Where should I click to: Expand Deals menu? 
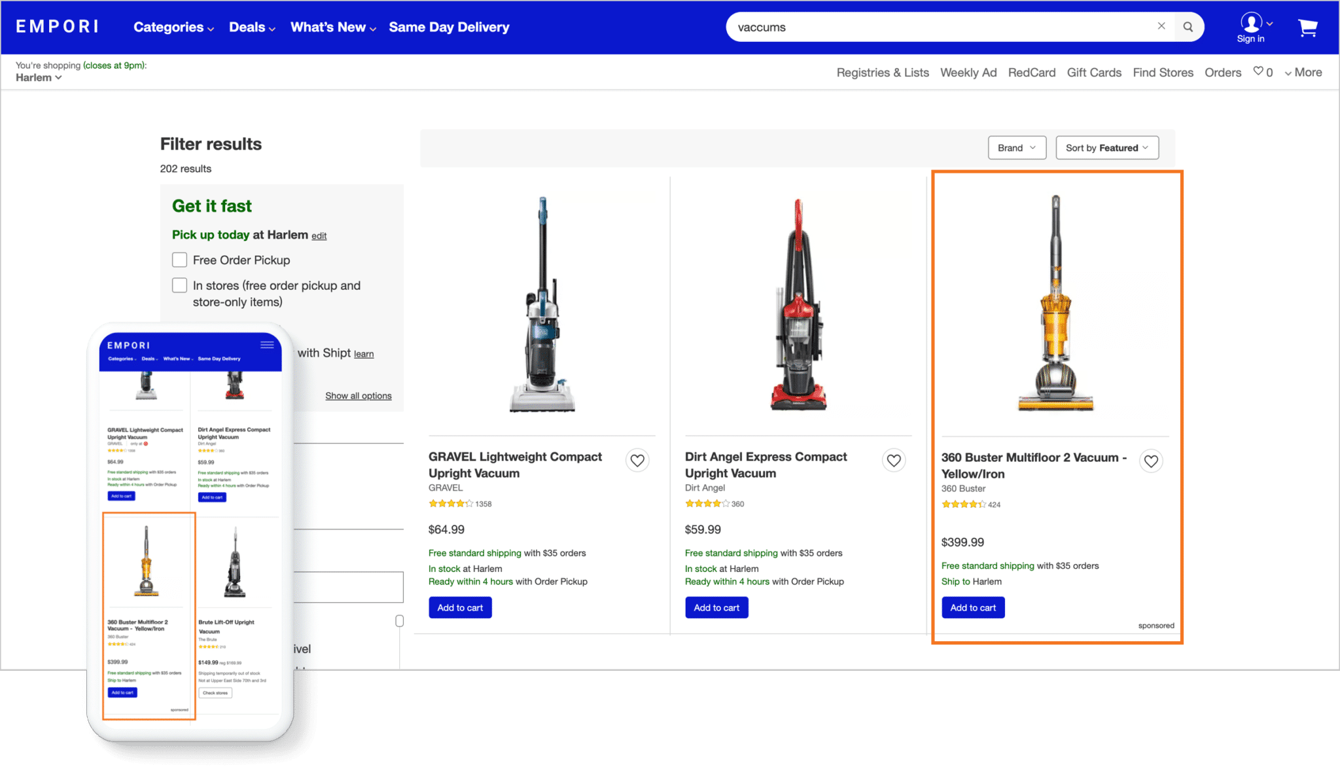[252, 27]
